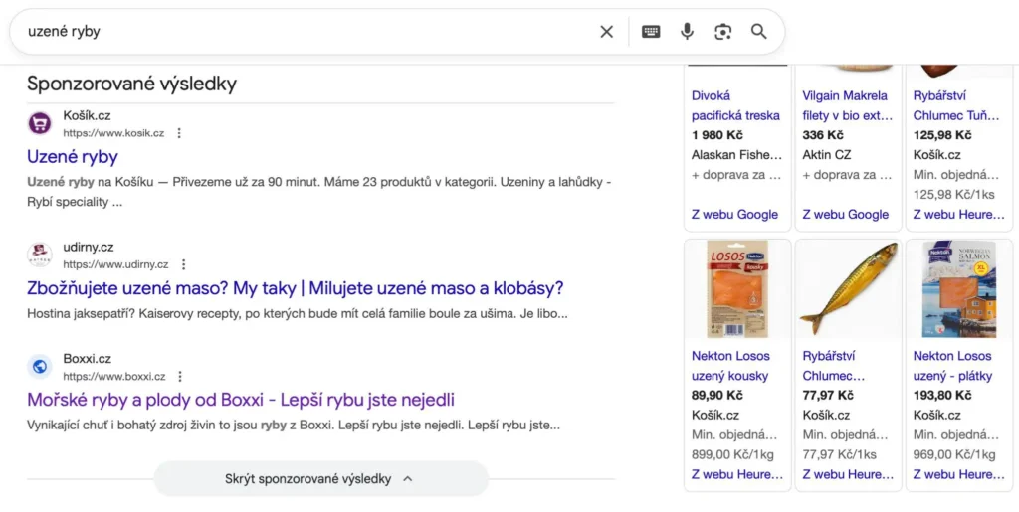Click "Z webu Heure..." under the 125,98 Kč product
This screenshot has width=1019, height=512.
[x=958, y=215]
